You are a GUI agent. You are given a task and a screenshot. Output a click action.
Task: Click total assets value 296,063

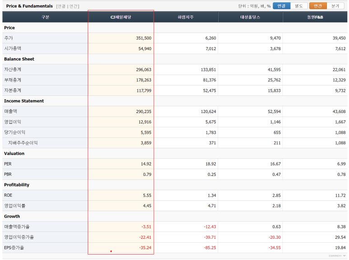[144, 70]
